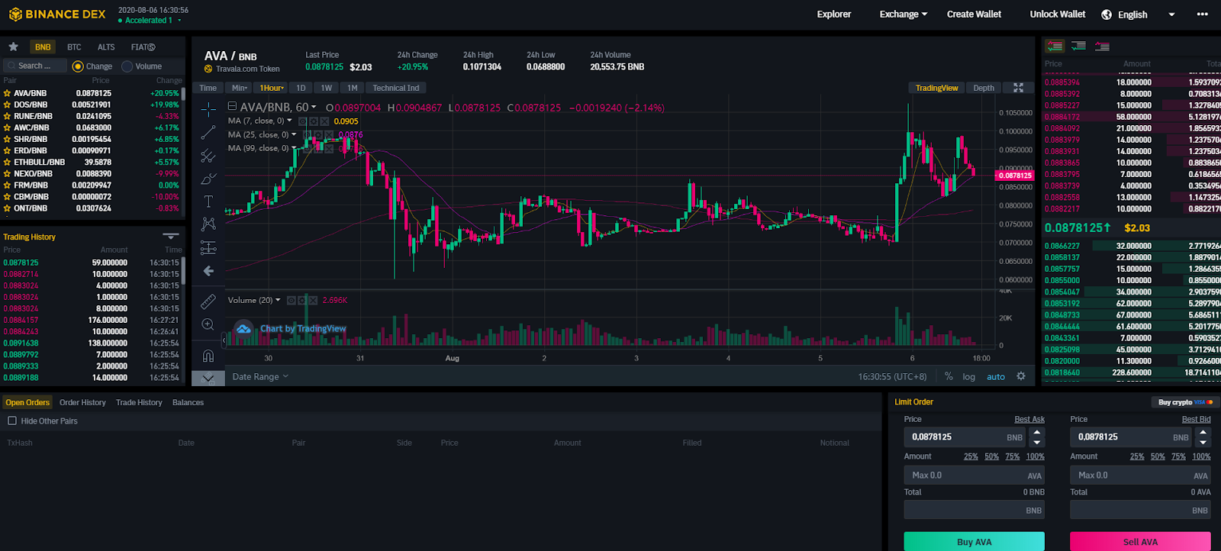Toggle visibility of MA 7 indicator

(x=302, y=121)
